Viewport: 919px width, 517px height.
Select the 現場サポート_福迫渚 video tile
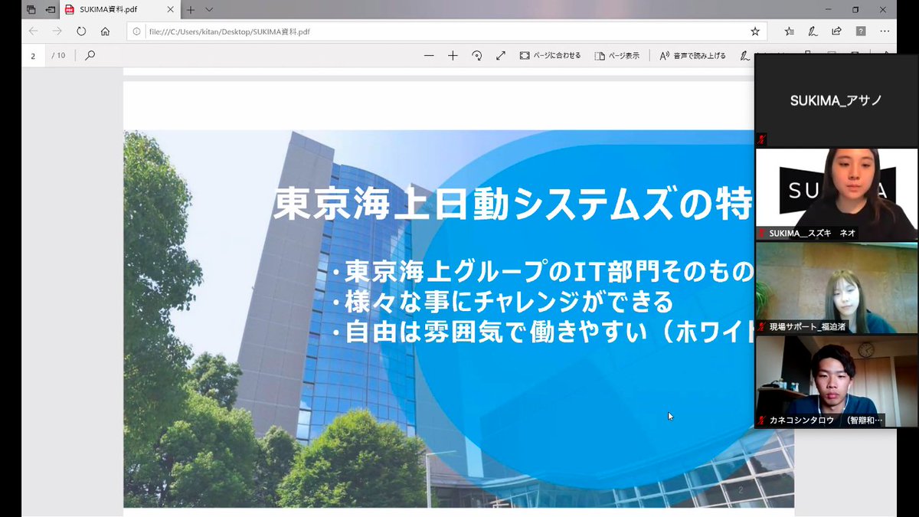point(836,288)
